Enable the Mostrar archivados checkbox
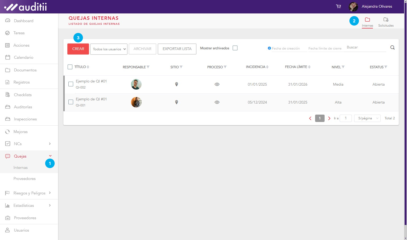 point(235,48)
